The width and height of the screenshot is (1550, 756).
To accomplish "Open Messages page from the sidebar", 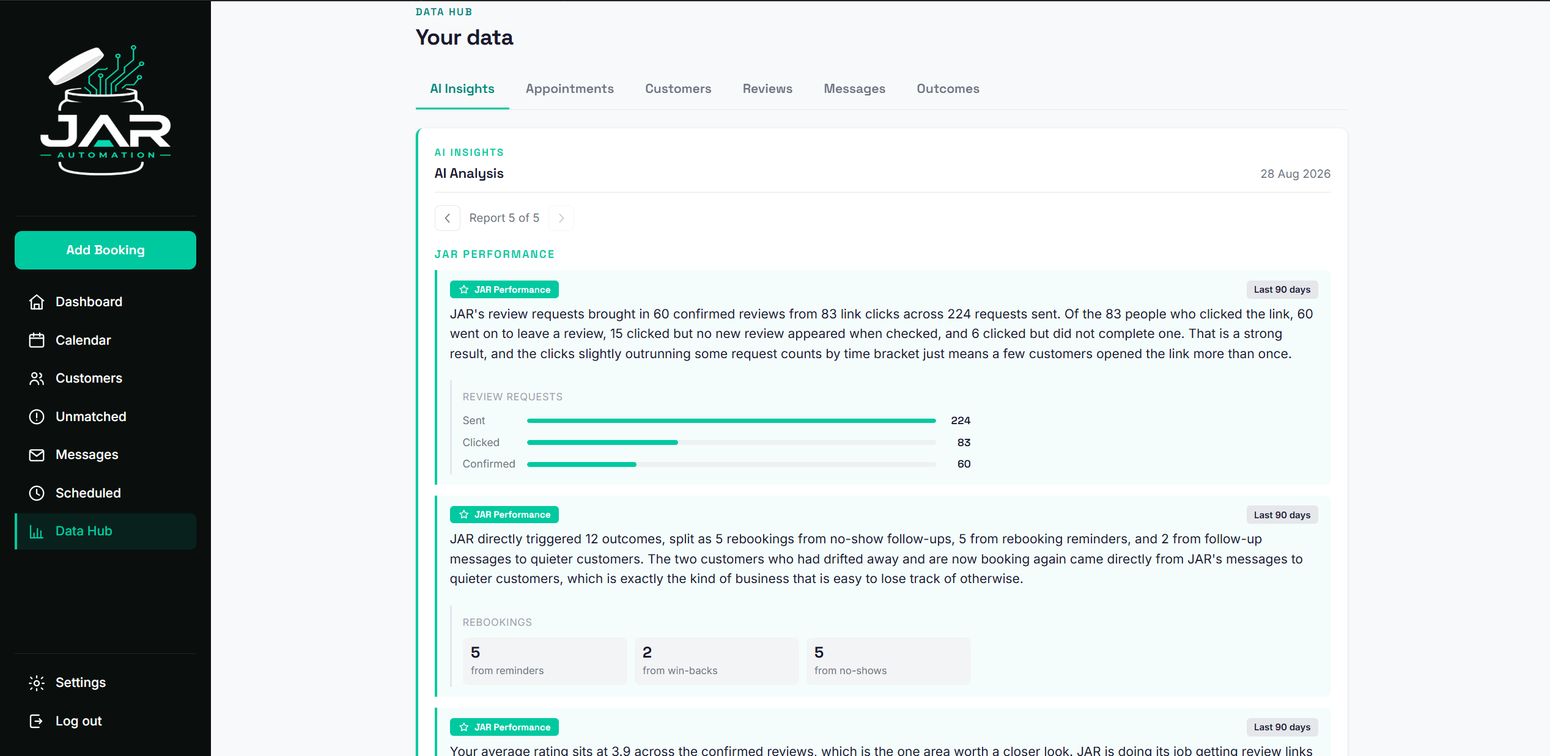I will pos(105,455).
